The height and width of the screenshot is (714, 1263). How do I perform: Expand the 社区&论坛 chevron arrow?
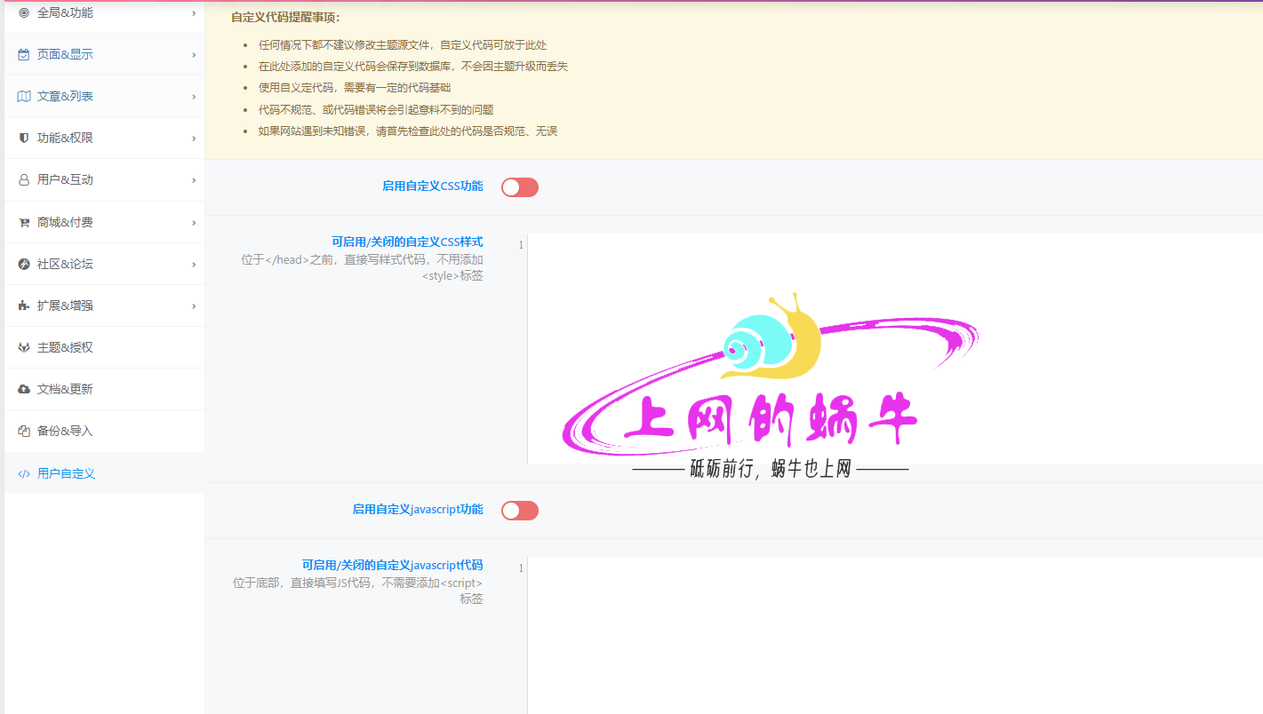coord(194,264)
